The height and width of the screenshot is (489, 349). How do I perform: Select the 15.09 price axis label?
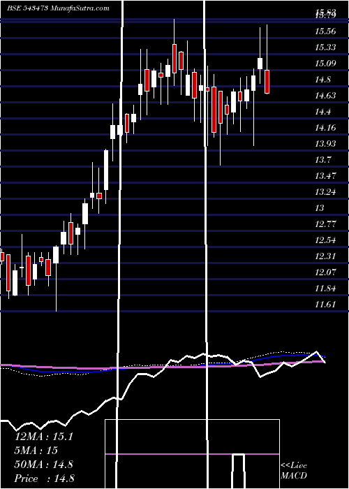(x=326, y=64)
